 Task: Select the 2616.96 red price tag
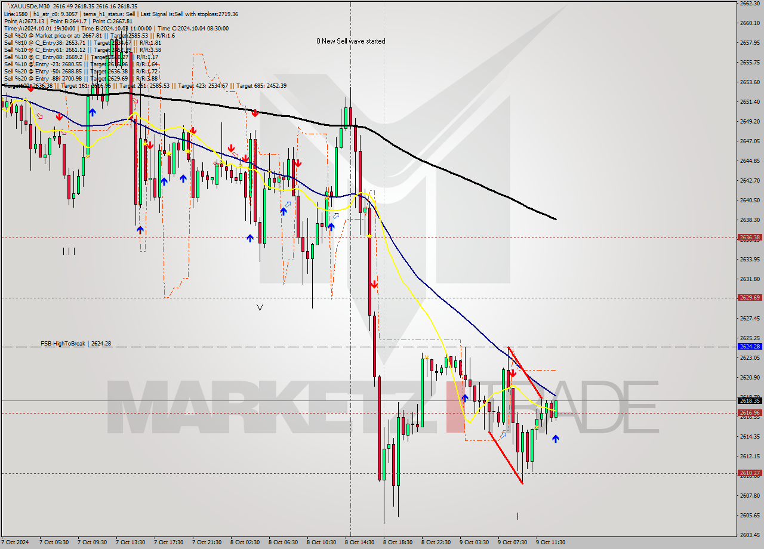[749, 413]
